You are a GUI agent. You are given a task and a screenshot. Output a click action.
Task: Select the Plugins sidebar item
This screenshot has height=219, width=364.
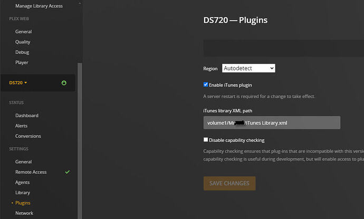(x=23, y=203)
